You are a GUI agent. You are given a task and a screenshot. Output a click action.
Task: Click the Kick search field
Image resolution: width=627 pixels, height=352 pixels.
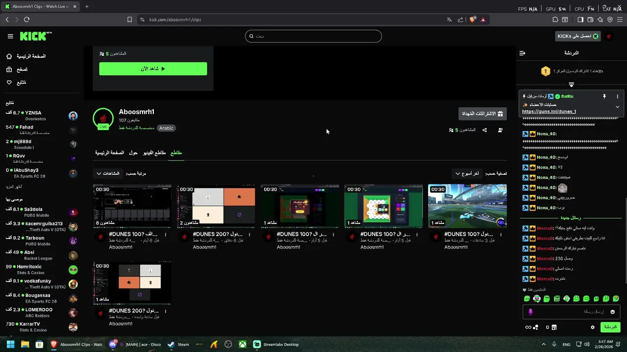[313, 36]
